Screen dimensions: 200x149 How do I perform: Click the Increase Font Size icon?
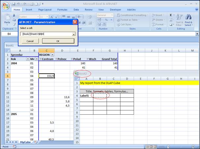point(52,17)
